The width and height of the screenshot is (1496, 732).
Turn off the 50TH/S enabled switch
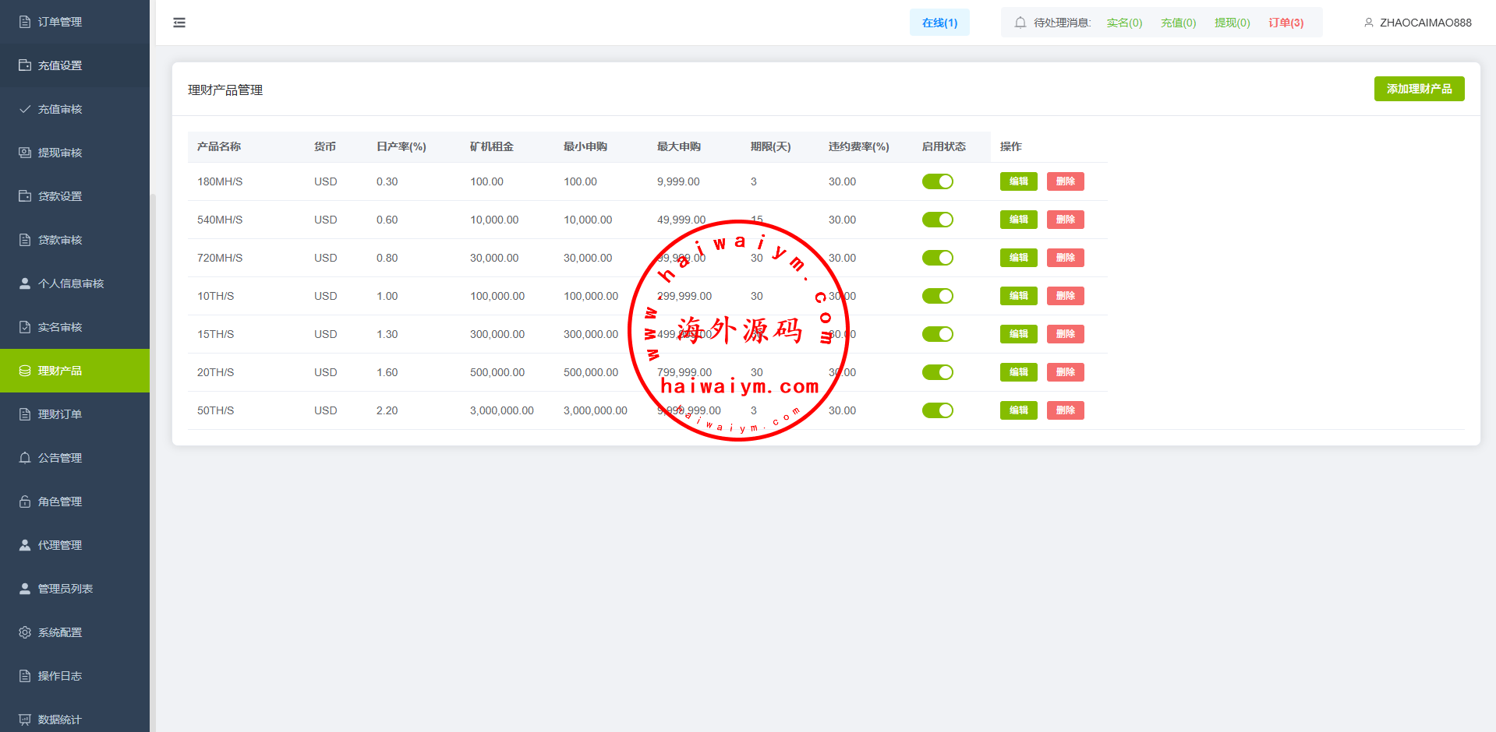pos(937,410)
